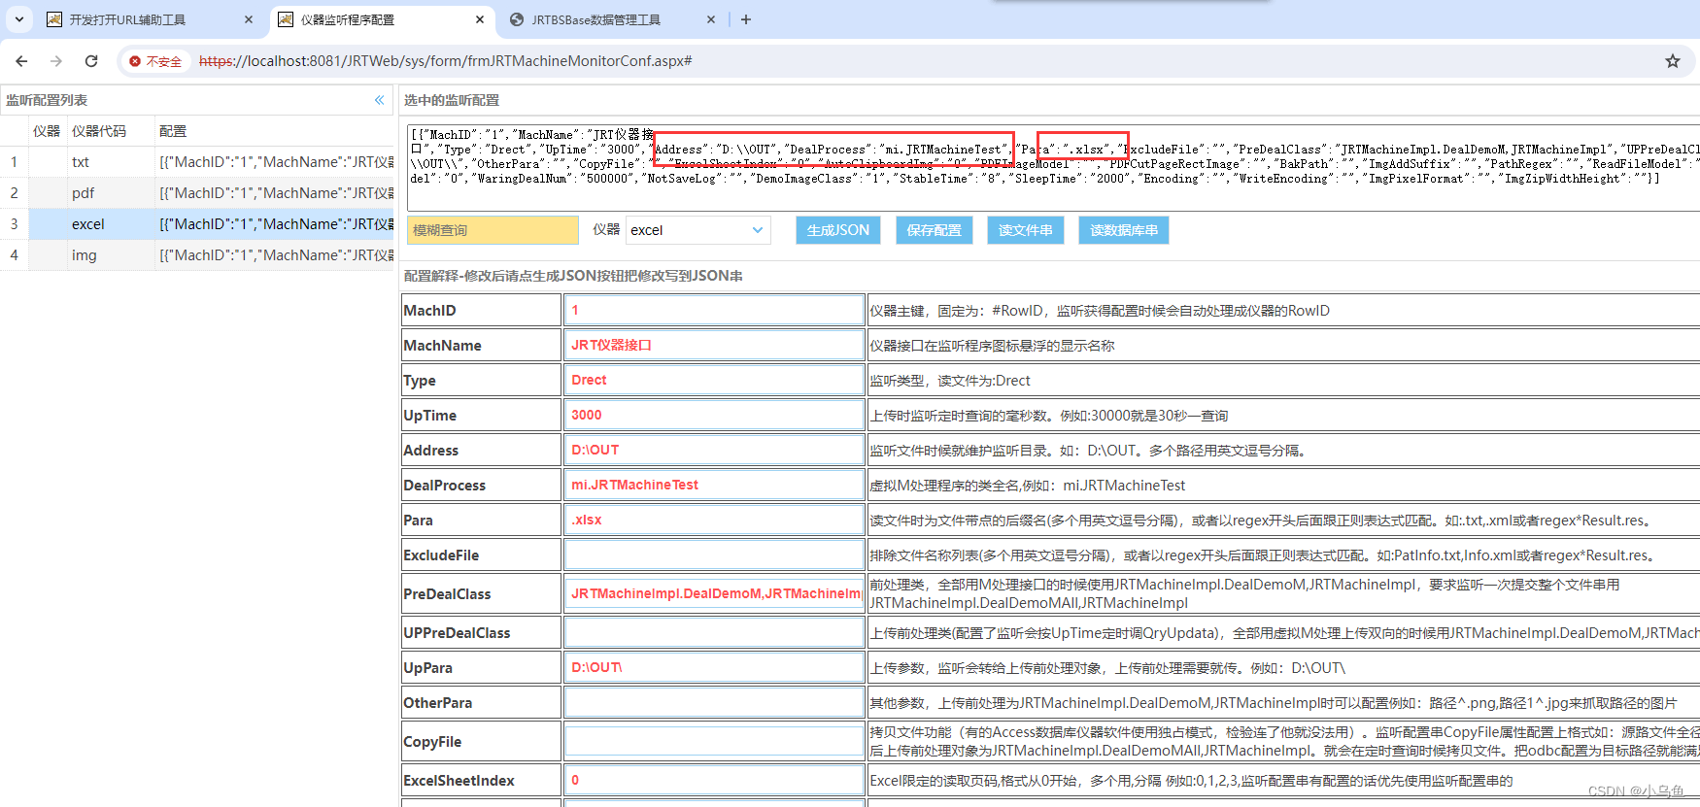Edit the Para field .xlsx
This screenshot has height=807, width=1700.
click(x=714, y=520)
